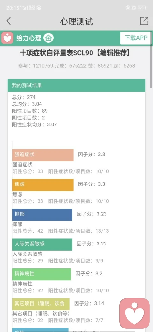Select the 精神病性 light green bar
Viewport: 153px width, 332px height.
point(42,274)
